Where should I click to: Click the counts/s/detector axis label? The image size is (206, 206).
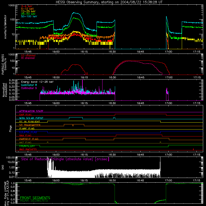click(x=5, y=27)
